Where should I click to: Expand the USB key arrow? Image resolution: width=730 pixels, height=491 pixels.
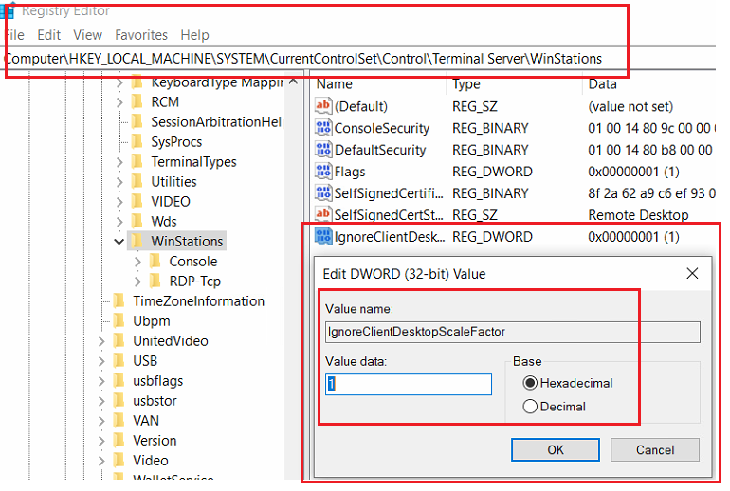pyautogui.click(x=101, y=360)
